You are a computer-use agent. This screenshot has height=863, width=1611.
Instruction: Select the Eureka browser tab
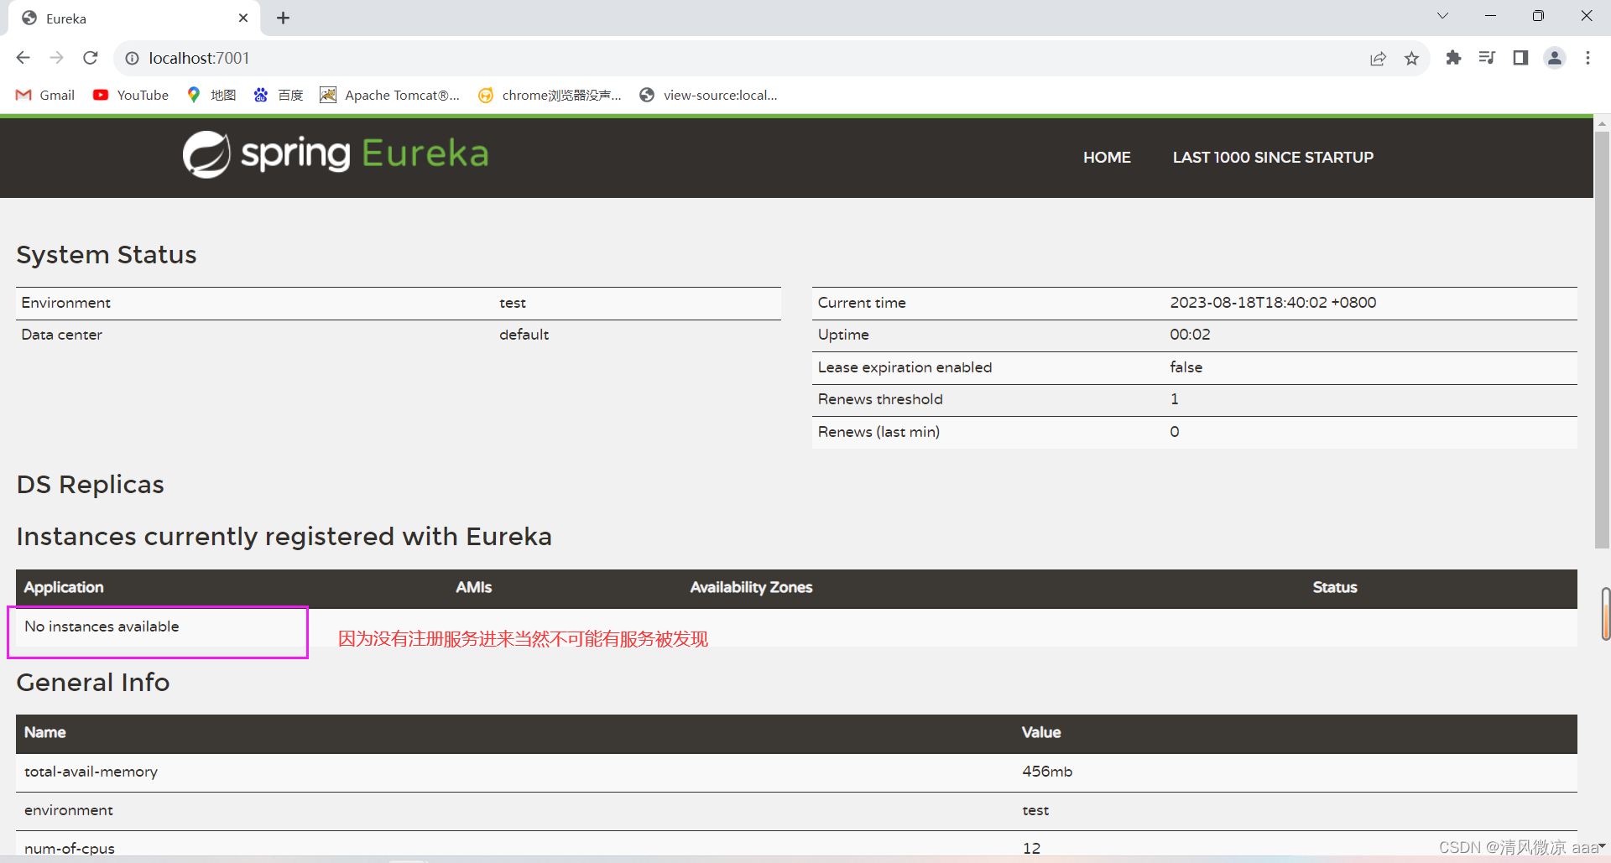point(134,18)
